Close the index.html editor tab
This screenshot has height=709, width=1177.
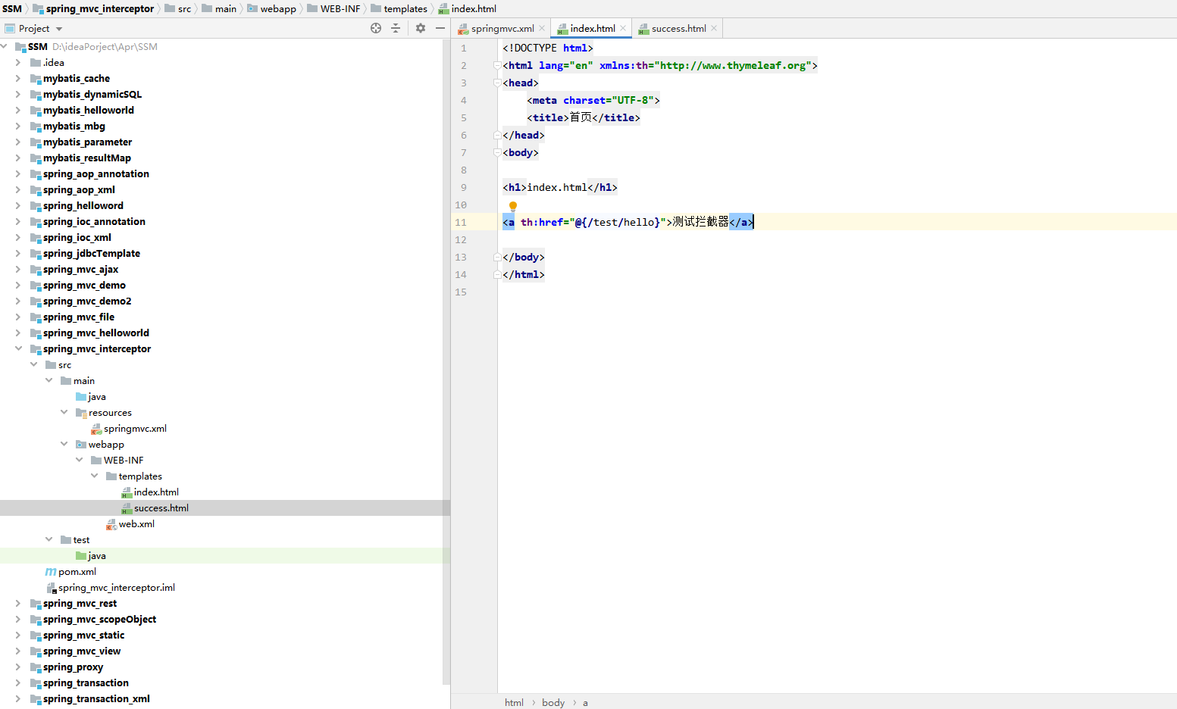pos(623,28)
